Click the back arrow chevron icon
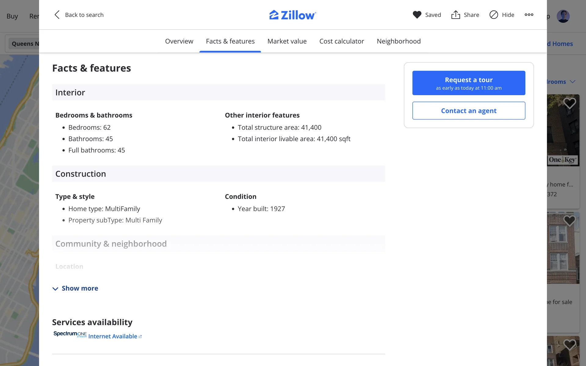The width and height of the screenshot is (586, 366). (57, 15)
